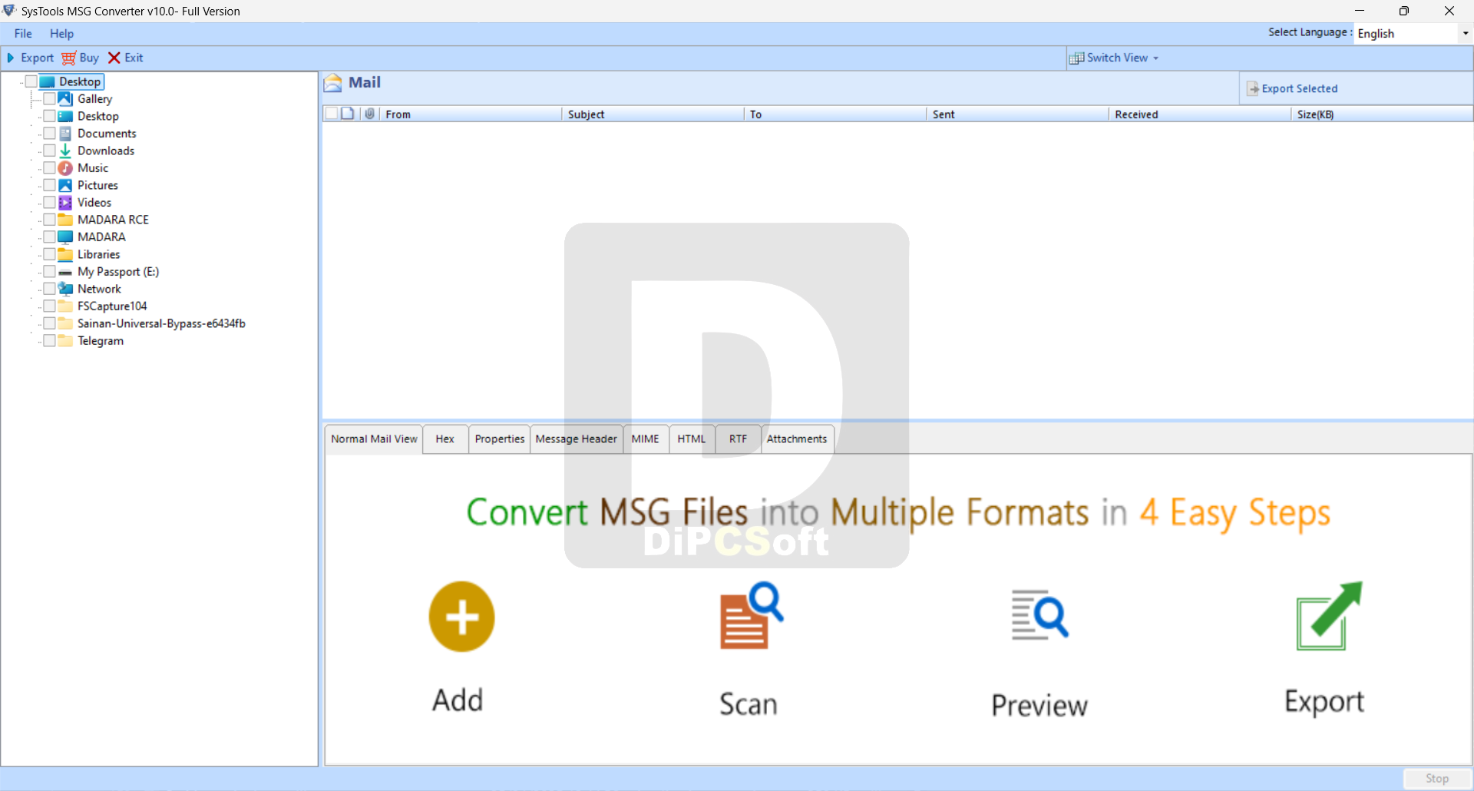Viewport: 1474px width, 791px height.
Task: Click the Libraries folder icon
Action: click(x=65, y=254)
